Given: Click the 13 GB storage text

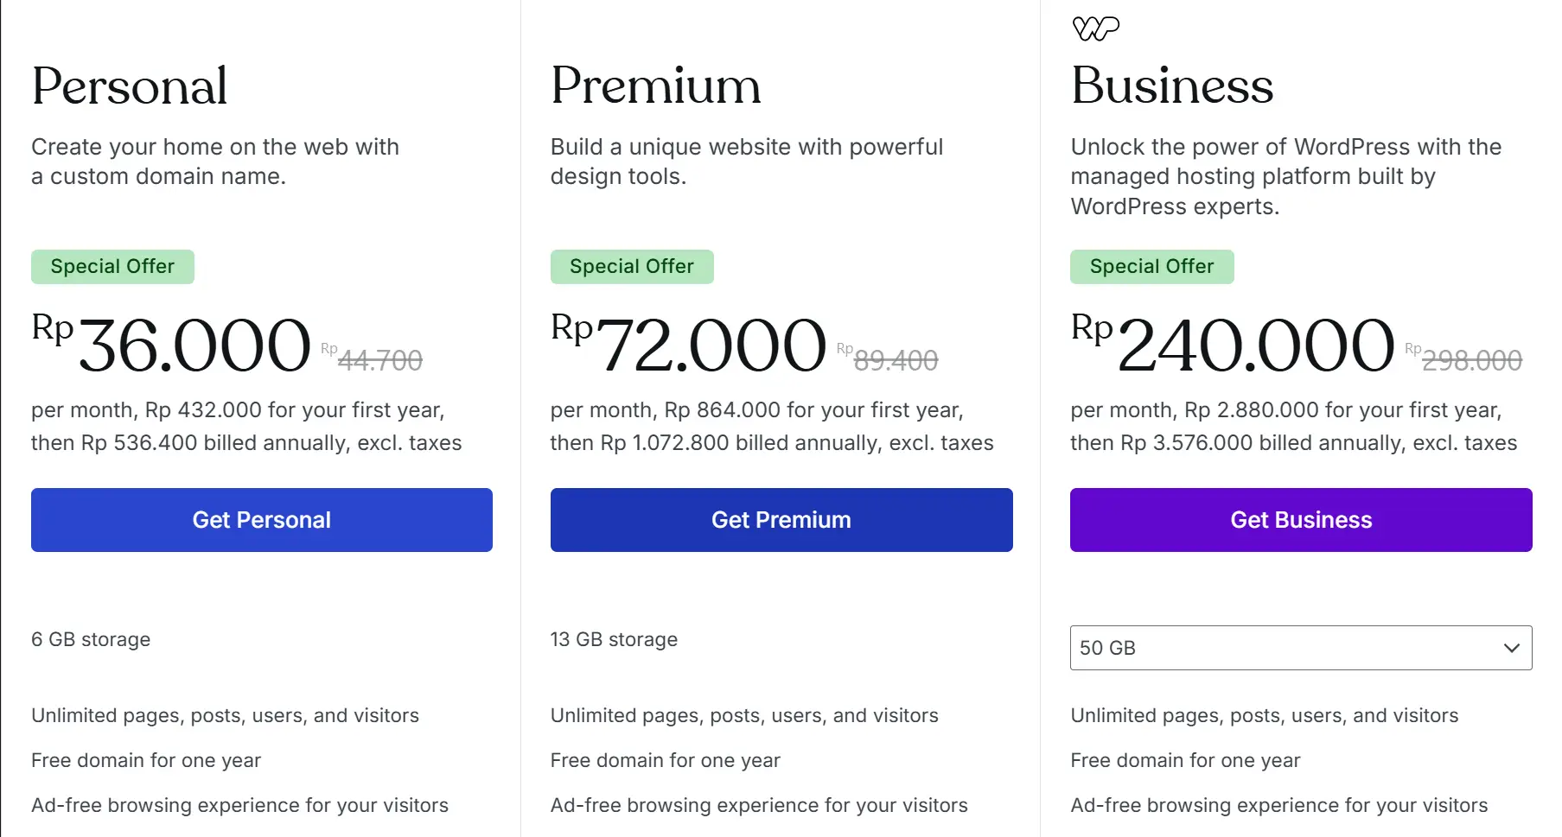Looking at the screenshot, I should tap(614, 640).
